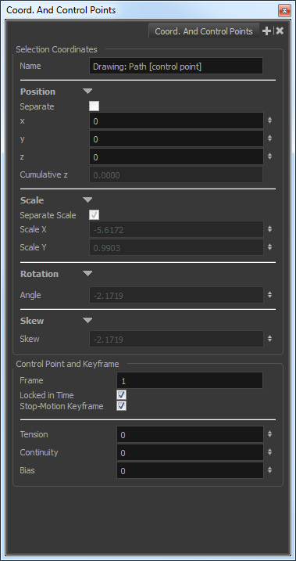
Task: Collapse the Position section triangle
Action: (87, 92)
